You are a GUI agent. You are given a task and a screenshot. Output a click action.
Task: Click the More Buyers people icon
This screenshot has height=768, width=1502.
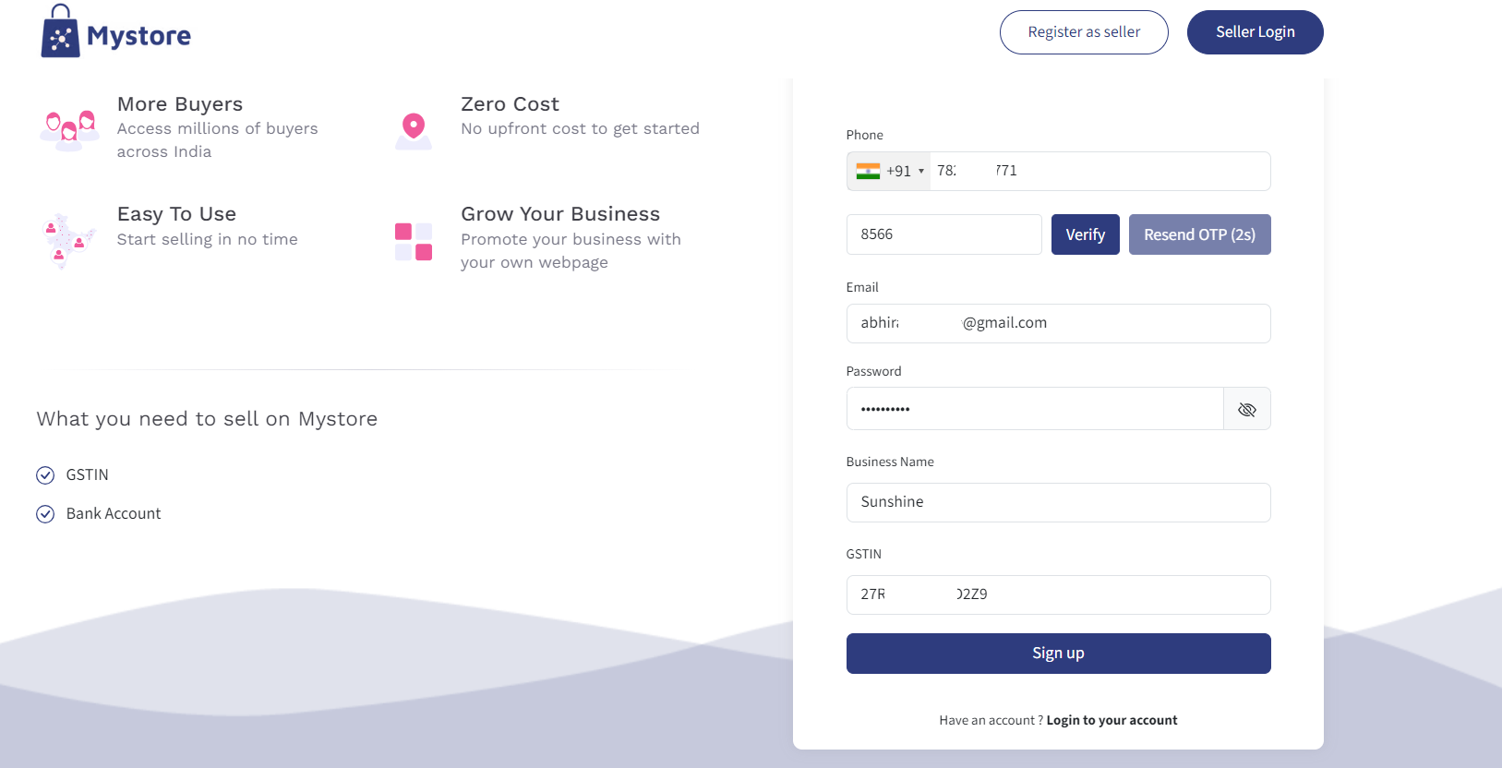[69, 129]
